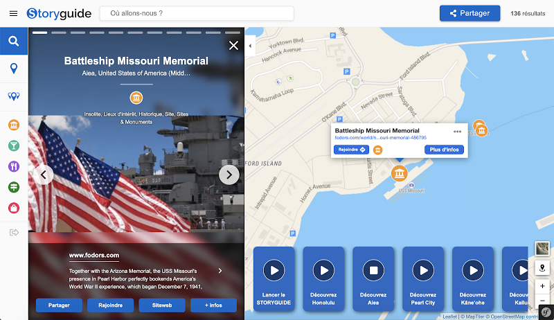This screenshot has height=320, width=554.
Task: Play 'Découvrez Kāne'ohe' tile
Action: (473, 271)
